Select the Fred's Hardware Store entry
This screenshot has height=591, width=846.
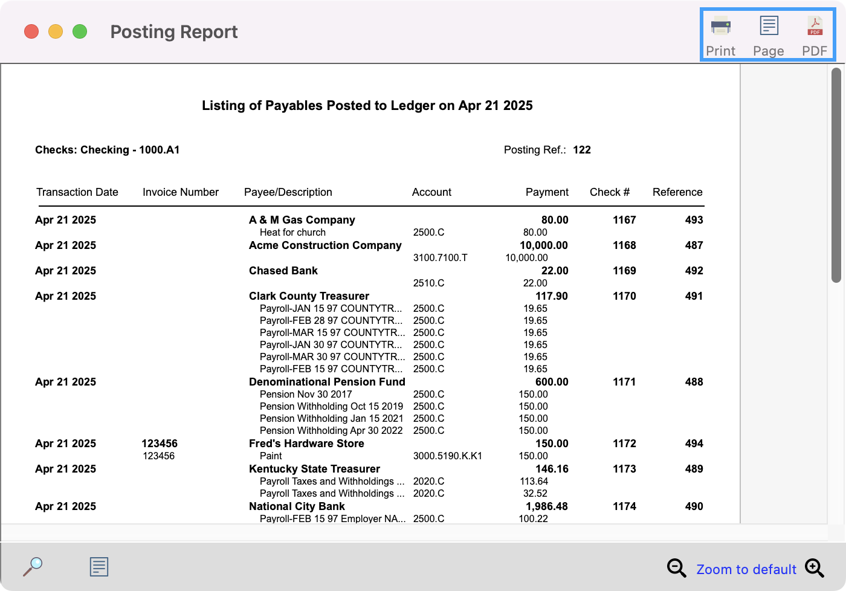[x=306, y=444]
